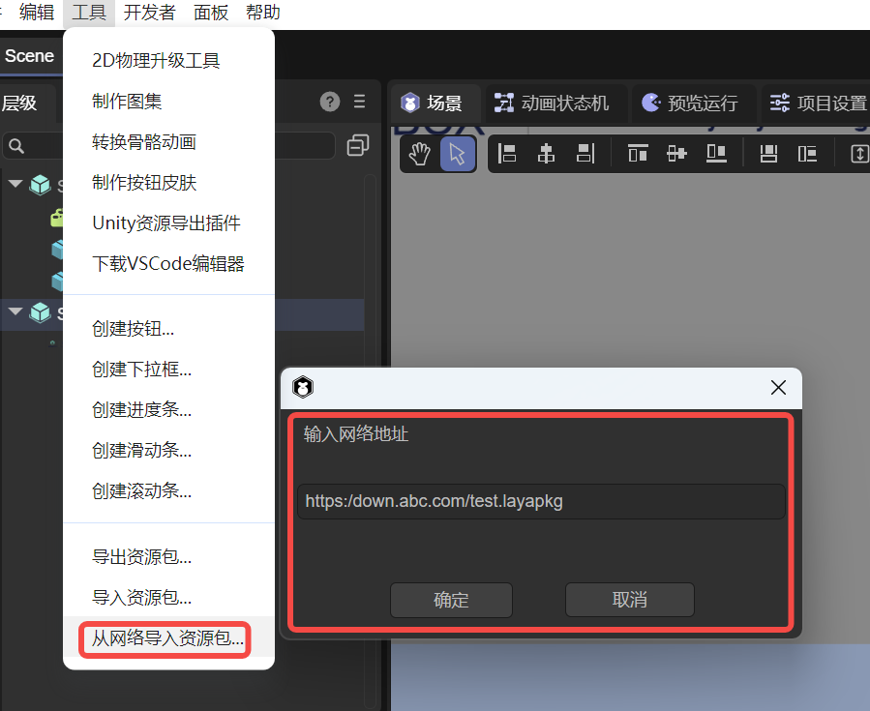870x711 pixels.
Task: Collapse the first scene tree node
Action: click(x=15, y=184)
